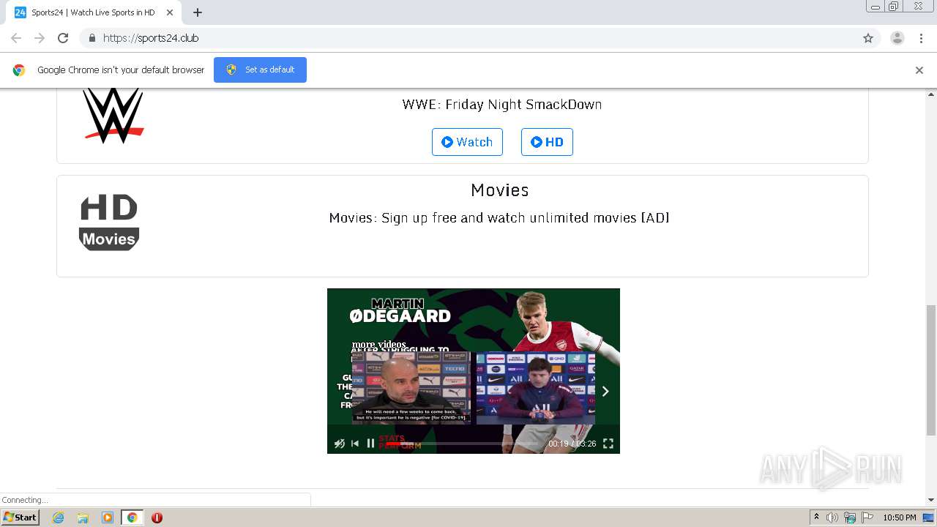Click the MARTIN ØDEGAARD video title overlay
Screen dimensions: 937x527
point(400,310)
